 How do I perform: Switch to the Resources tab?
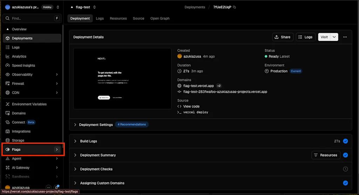[x=118, y=18]
